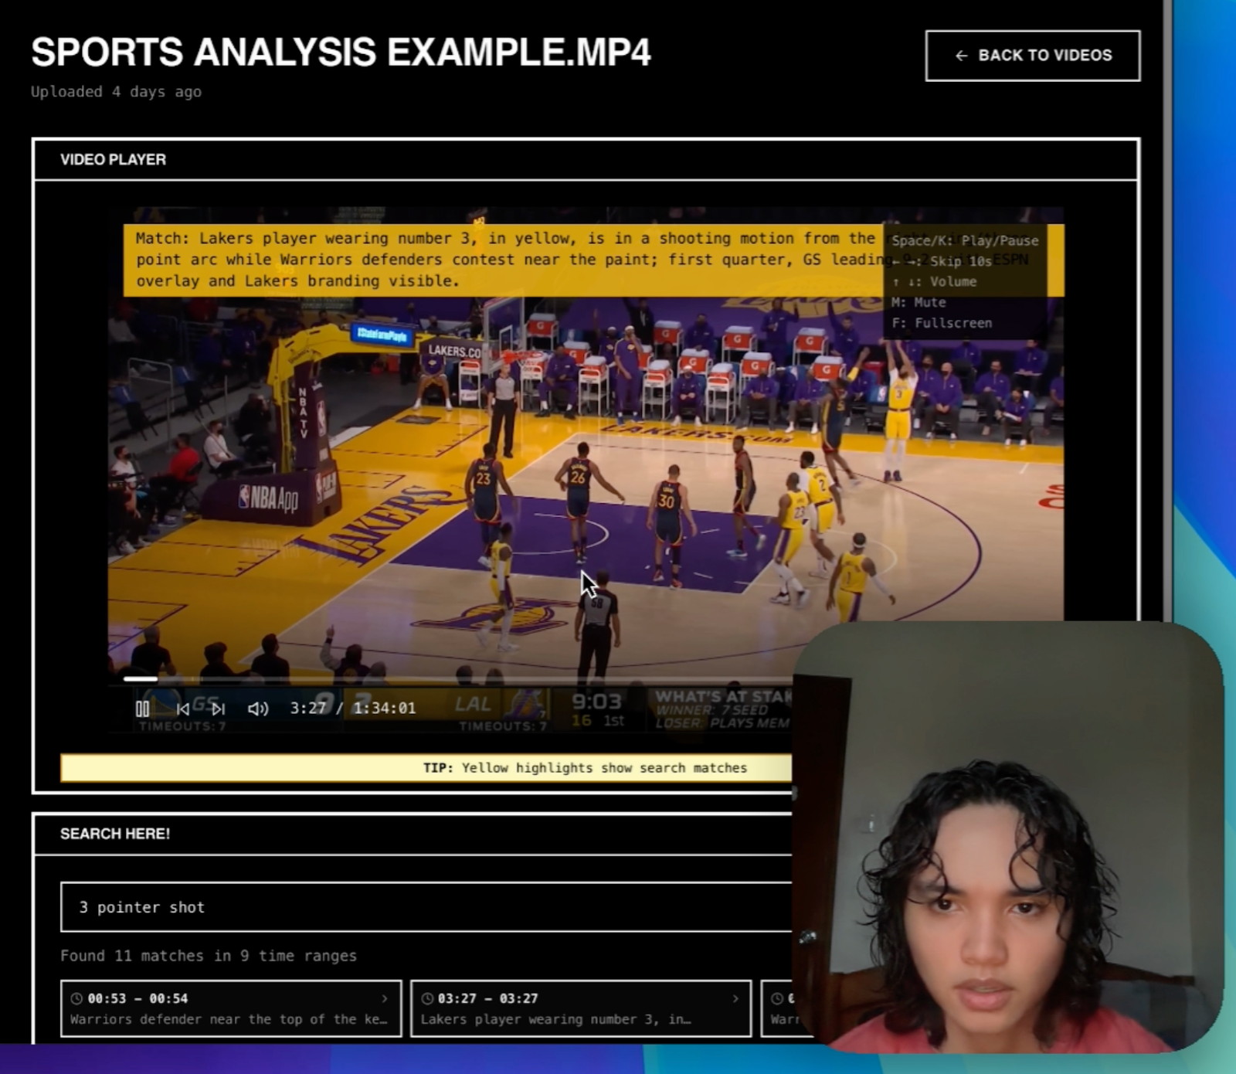
Task: Click the 3:27 / 1:34:01 time display
Action: [352, 709]
